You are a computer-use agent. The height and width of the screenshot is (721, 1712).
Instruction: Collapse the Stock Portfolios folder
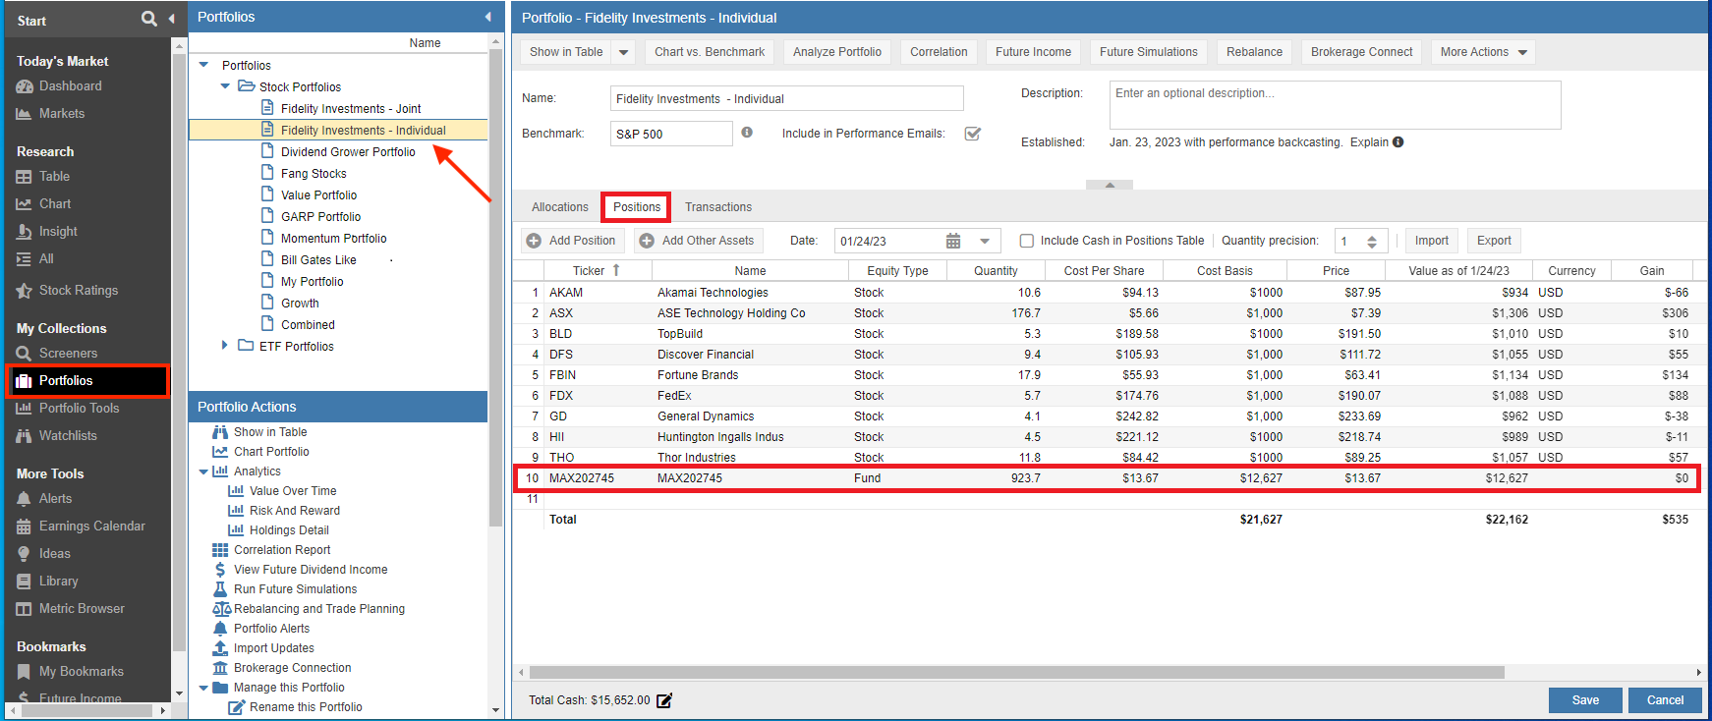[225, 86]
